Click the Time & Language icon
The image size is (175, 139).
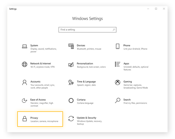click(x=71, y=82)
